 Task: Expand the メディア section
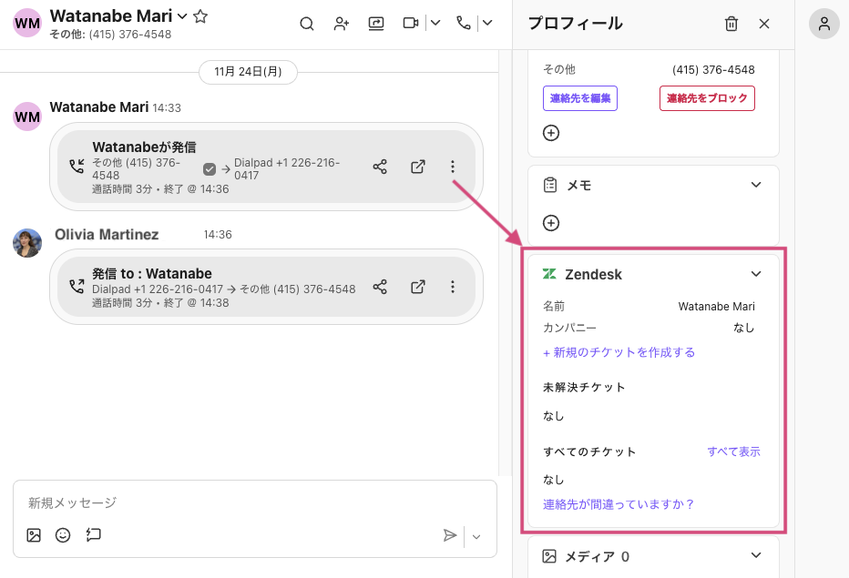click(755, 555)
